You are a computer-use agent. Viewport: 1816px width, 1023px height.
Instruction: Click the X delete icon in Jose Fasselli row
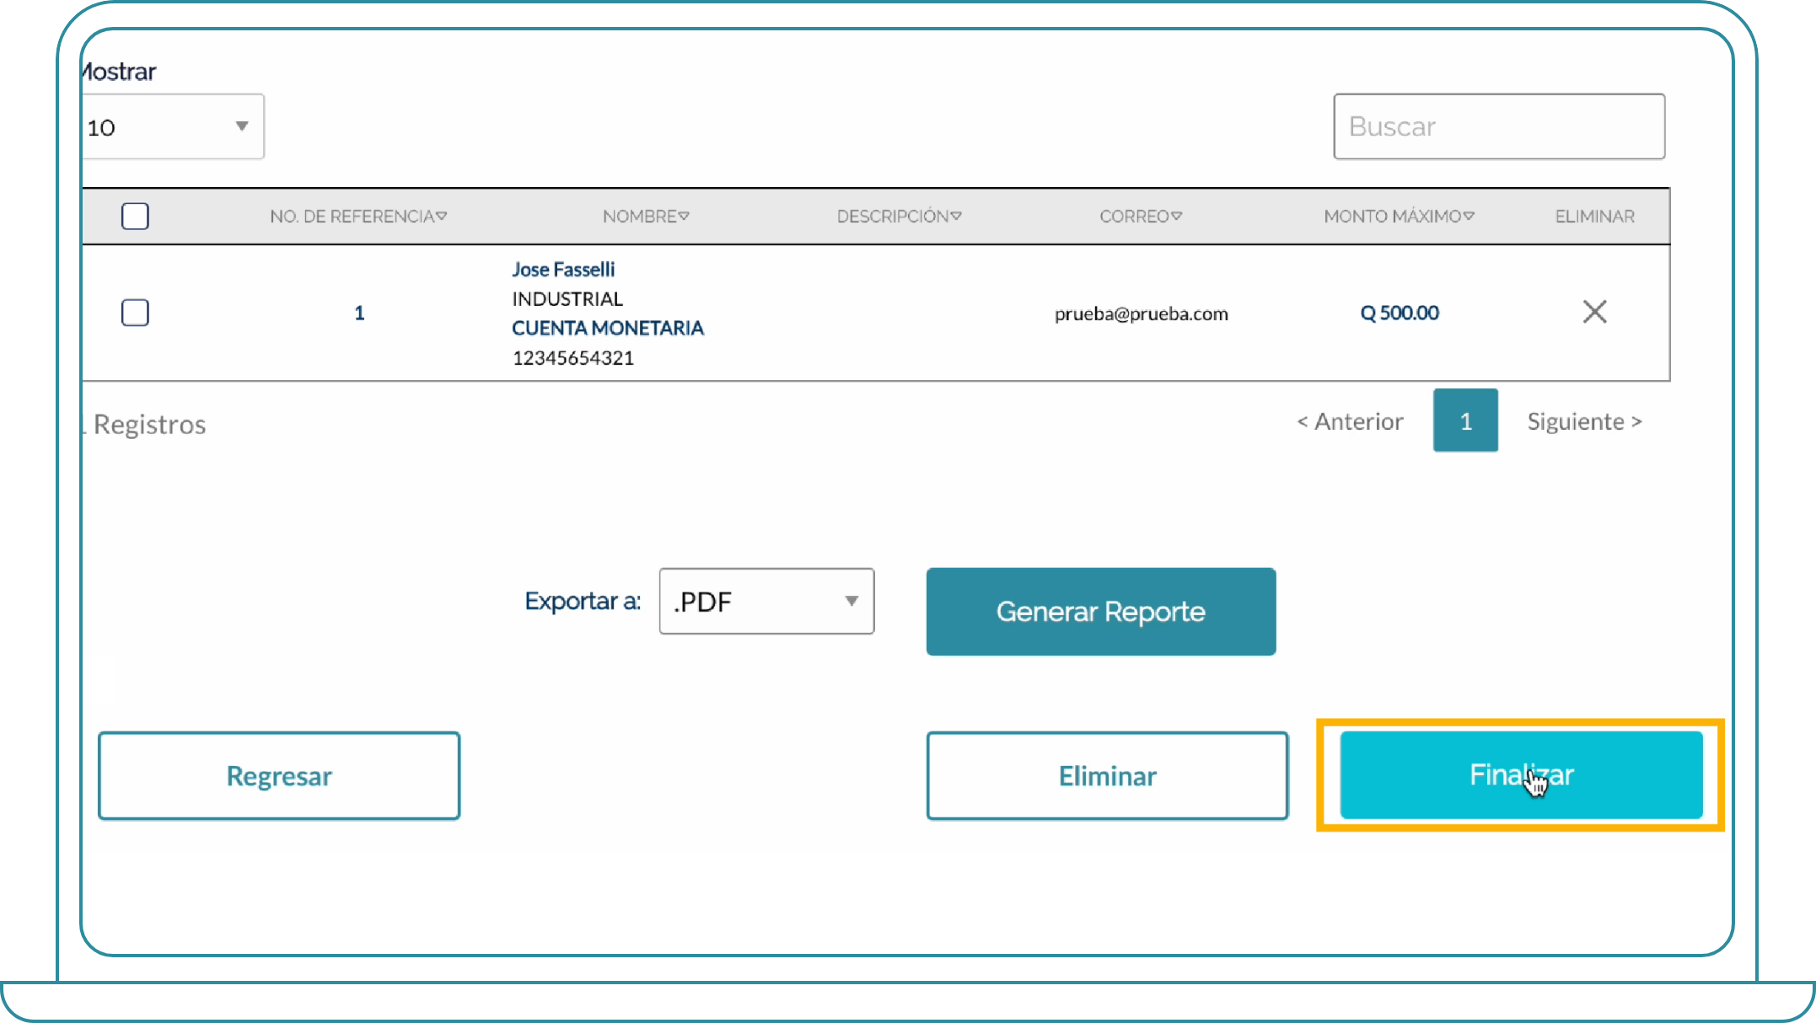pyautogui.click(x=1594, y=312)
